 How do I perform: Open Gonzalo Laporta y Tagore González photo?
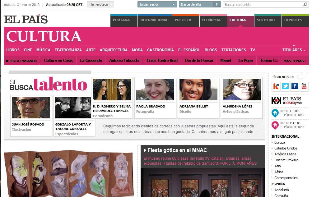coord(73,108)
